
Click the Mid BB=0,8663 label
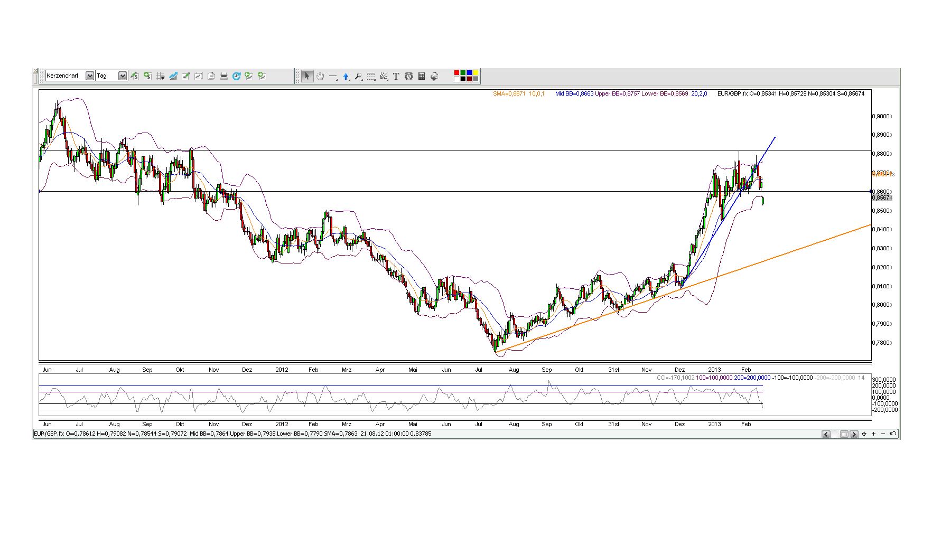[x=574, y=94]
